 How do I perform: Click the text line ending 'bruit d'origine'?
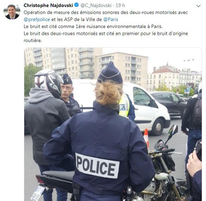[106, 34]
